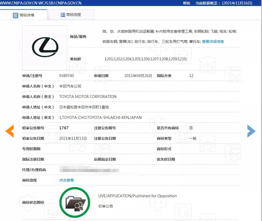The height and width of the screenshot is (221, 262).
Task: Click the 专用权期限 label
Action: [31, 149]
